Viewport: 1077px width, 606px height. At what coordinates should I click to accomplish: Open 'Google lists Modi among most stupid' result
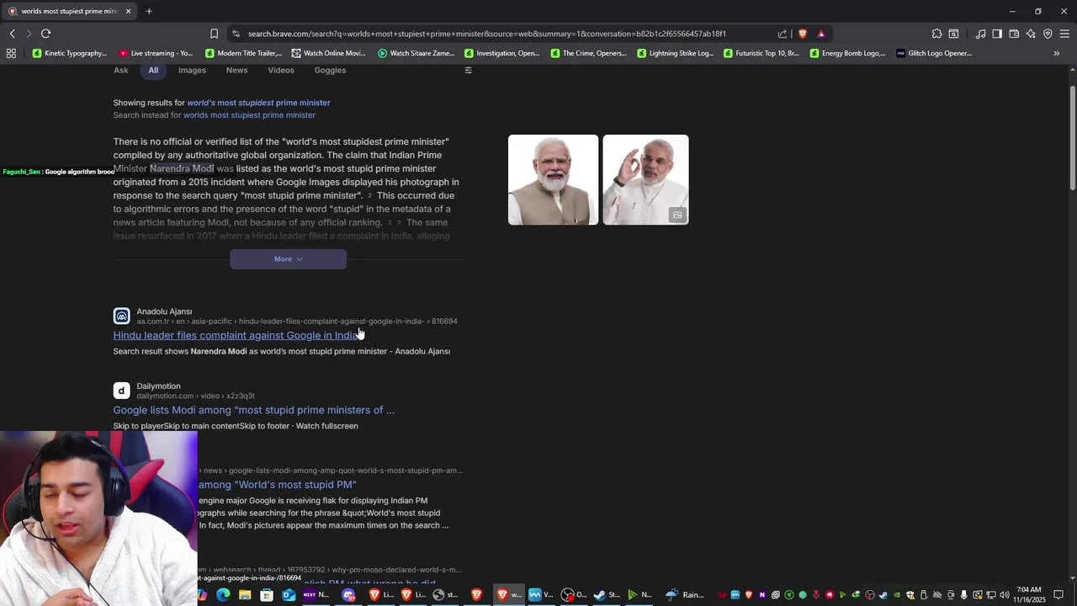pyautogui.click(x=254, y=410)
